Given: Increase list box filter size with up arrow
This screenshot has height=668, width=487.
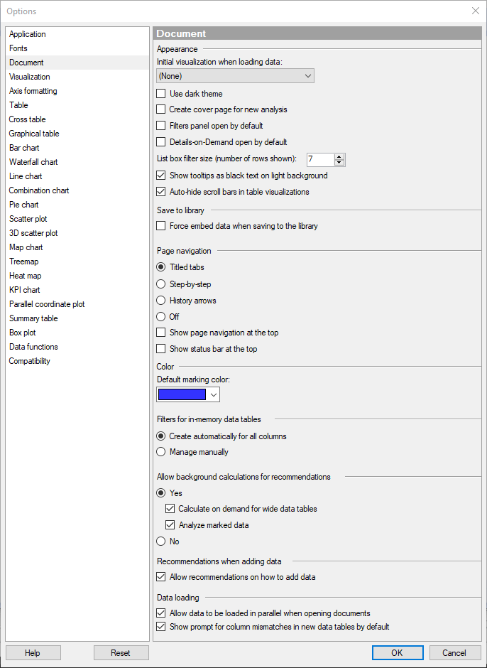Looking at the screenshot, I should click(x=339, y=157).
